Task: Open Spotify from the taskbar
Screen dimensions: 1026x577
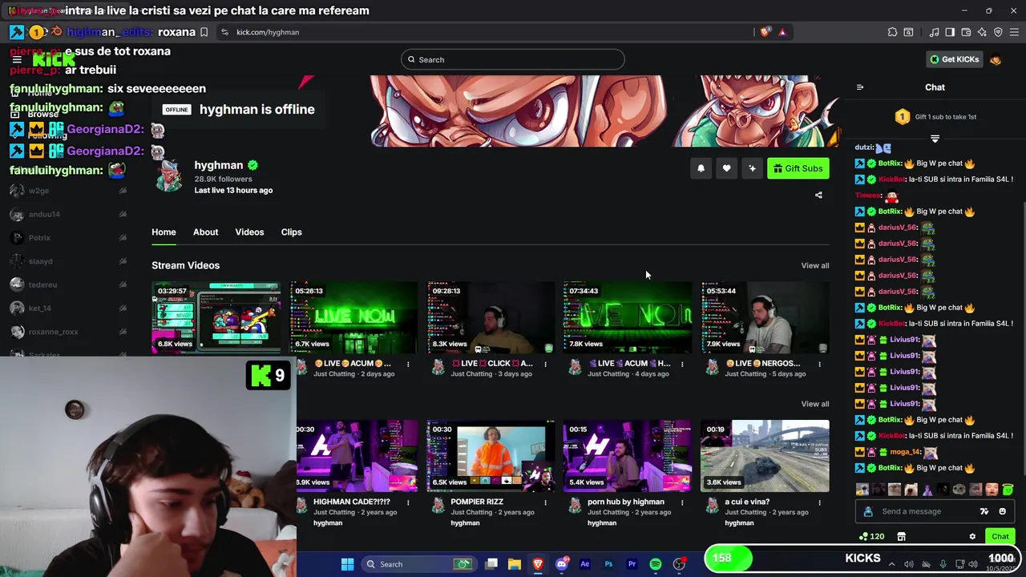Action: [x=656, y=564]
